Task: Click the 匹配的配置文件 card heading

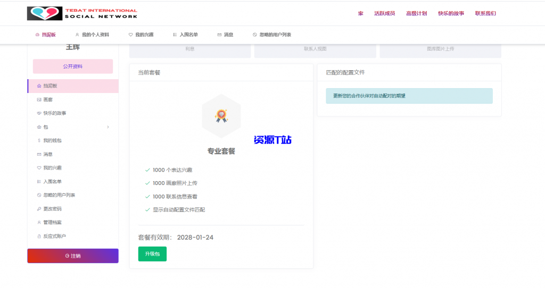Action: (x=345, y=72)
